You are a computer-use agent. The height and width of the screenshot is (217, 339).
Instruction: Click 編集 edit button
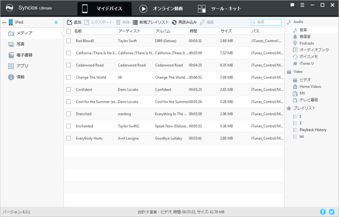coord(207,22)
